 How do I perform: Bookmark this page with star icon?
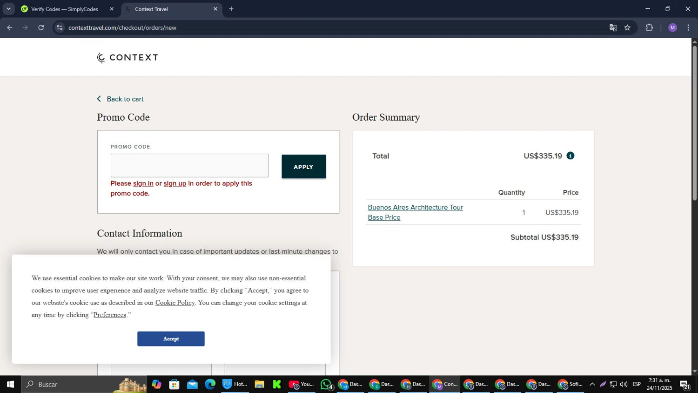[627, 27]
